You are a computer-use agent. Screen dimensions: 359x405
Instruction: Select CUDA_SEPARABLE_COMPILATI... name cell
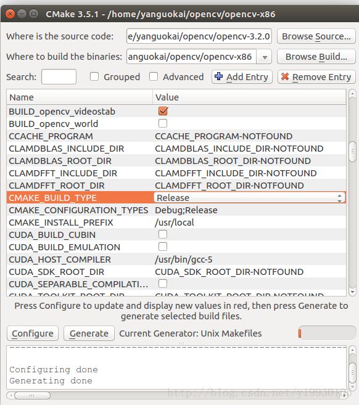[78, 284]
